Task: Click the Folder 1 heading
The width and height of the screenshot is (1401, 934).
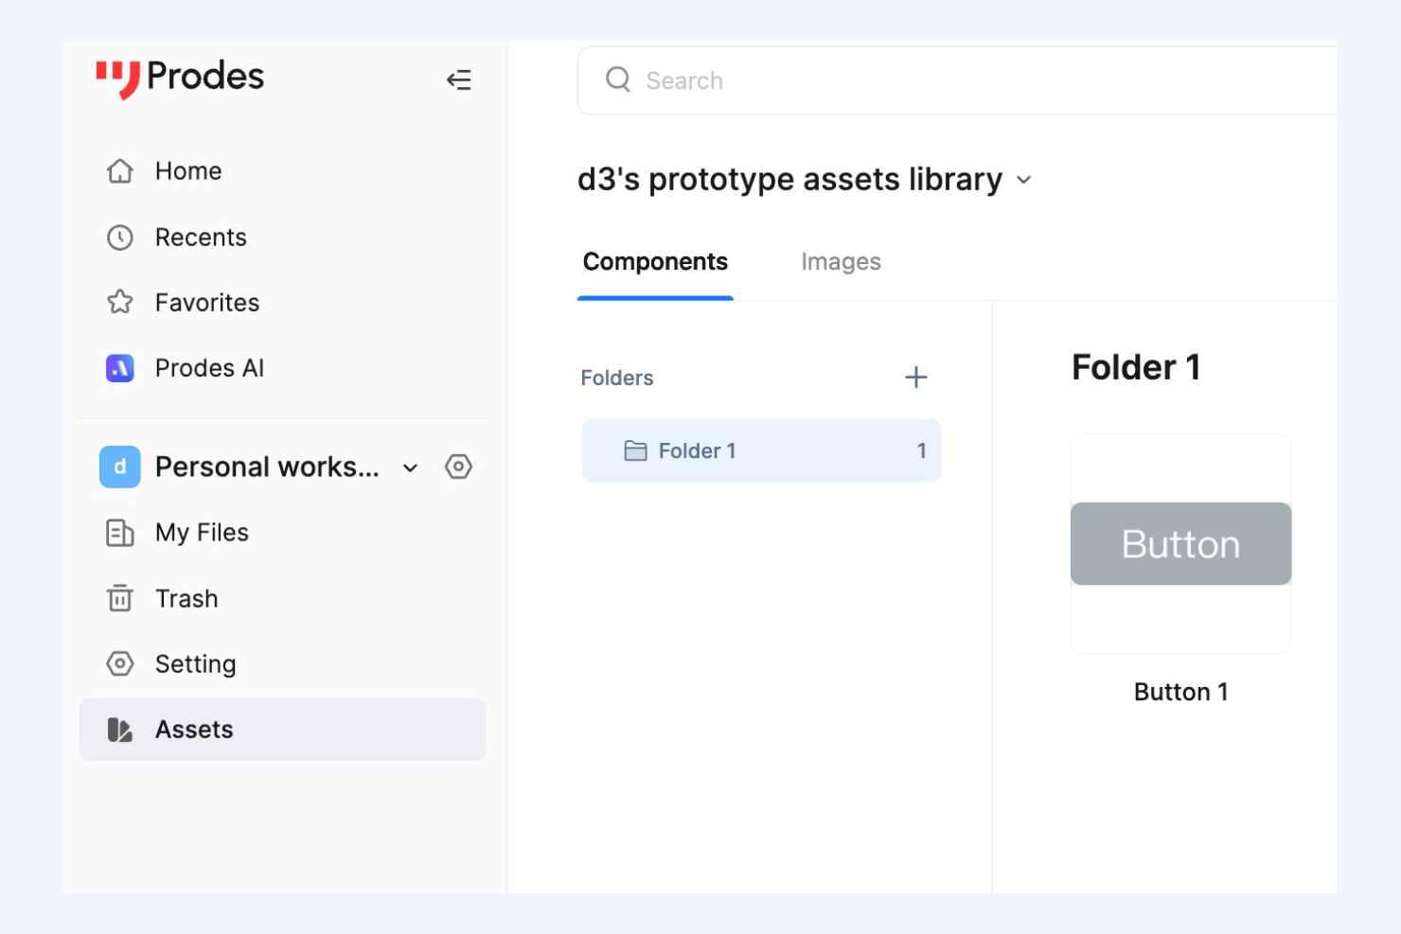Action: [1136, 367]
